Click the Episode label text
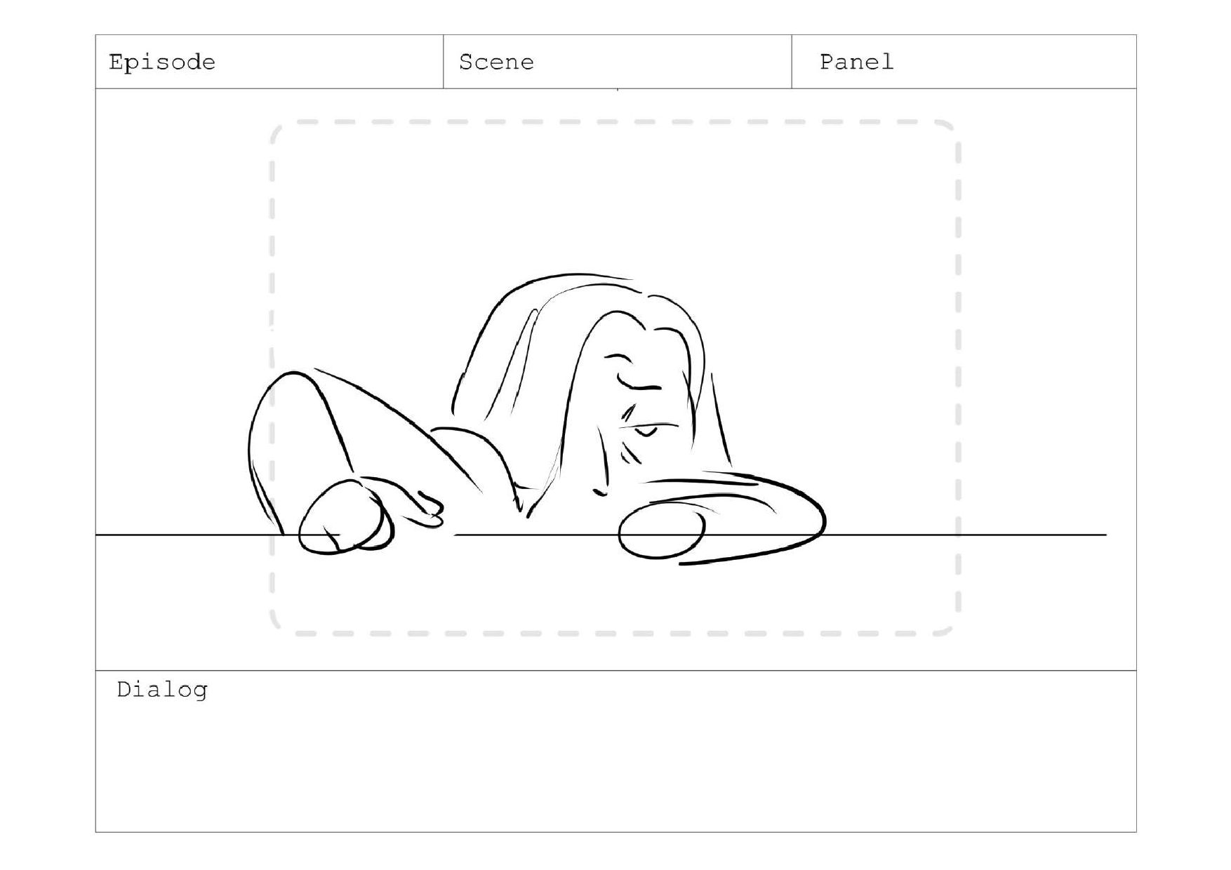Viewport: 1231px width, 870px height. pos(162,62)
